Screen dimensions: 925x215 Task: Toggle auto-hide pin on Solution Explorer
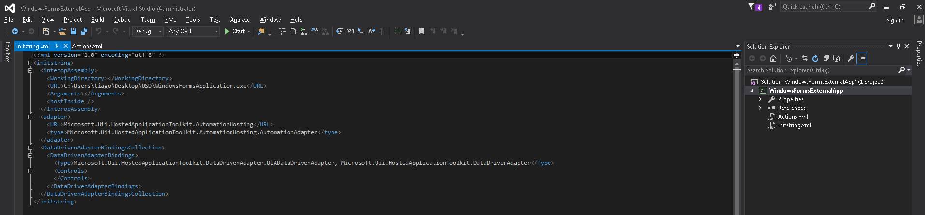(898, 46)
